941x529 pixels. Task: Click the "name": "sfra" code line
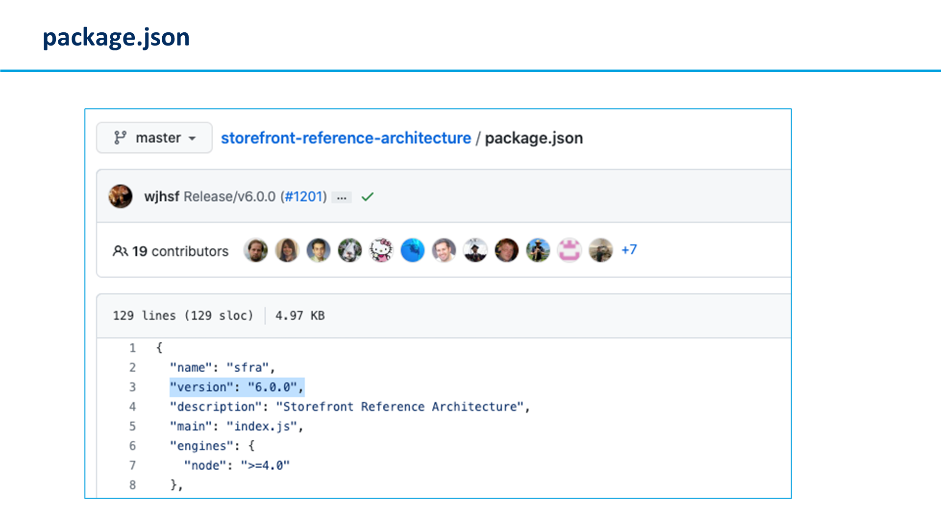coord(223,367)
